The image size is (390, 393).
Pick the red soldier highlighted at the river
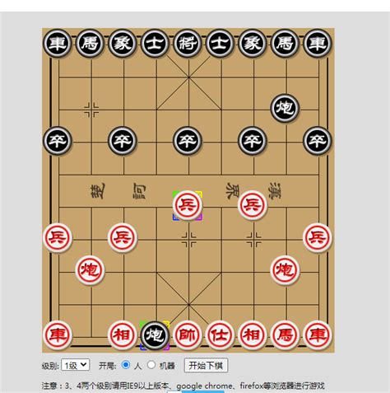(x=188, y=205)
